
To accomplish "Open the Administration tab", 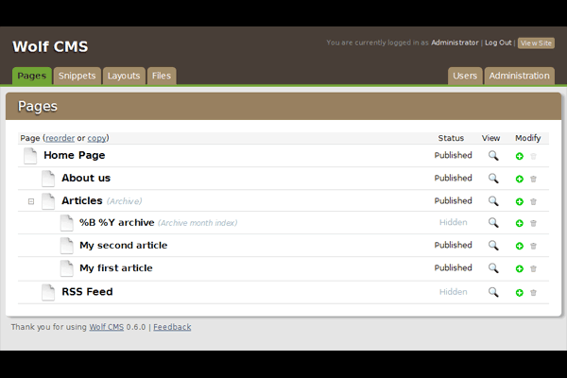I will click(519, 76).
